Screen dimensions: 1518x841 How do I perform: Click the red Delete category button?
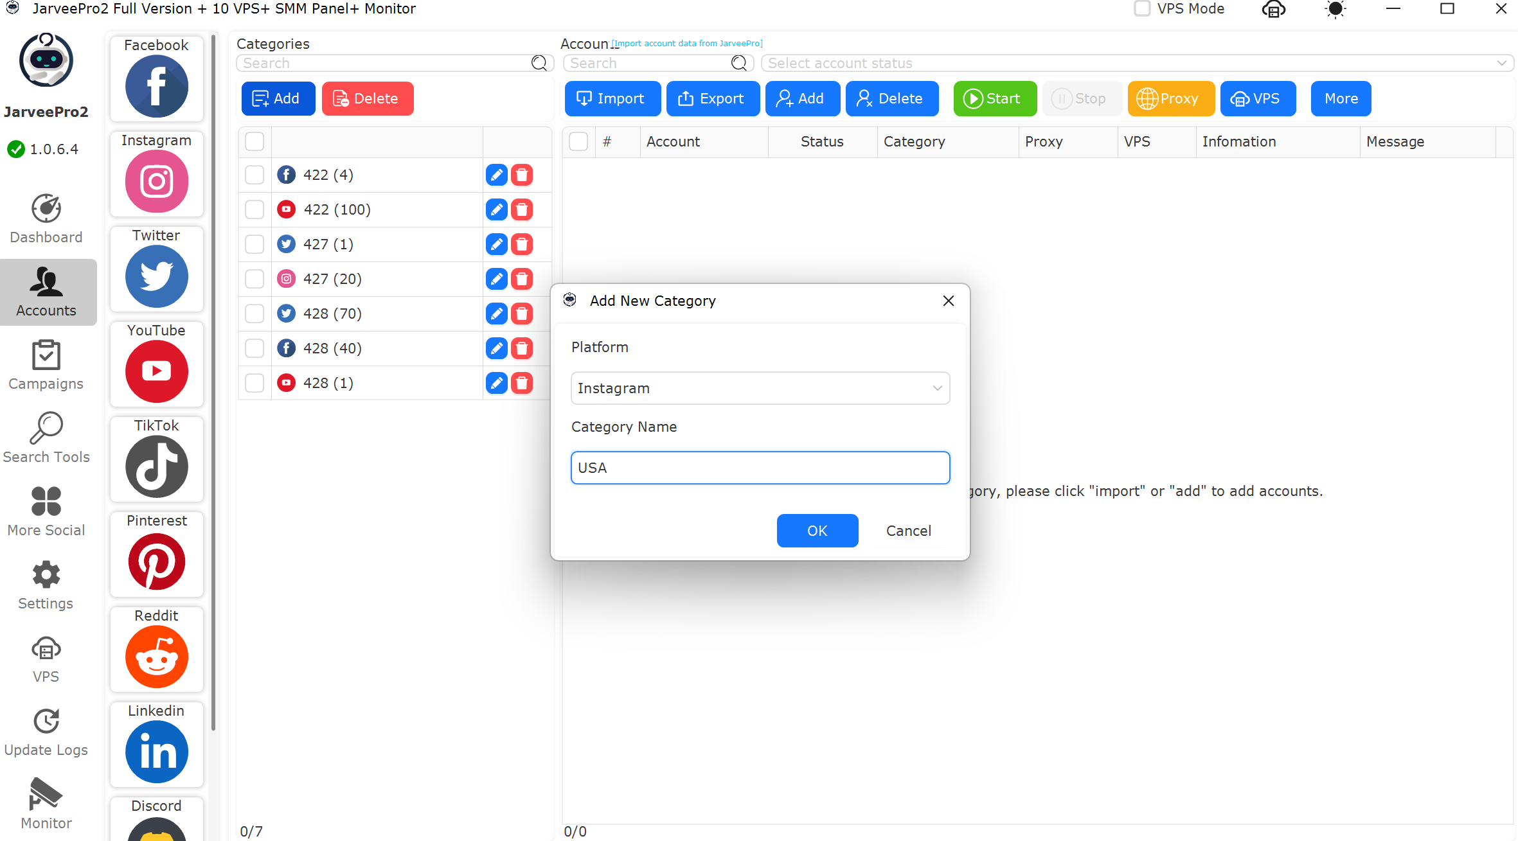368,98
